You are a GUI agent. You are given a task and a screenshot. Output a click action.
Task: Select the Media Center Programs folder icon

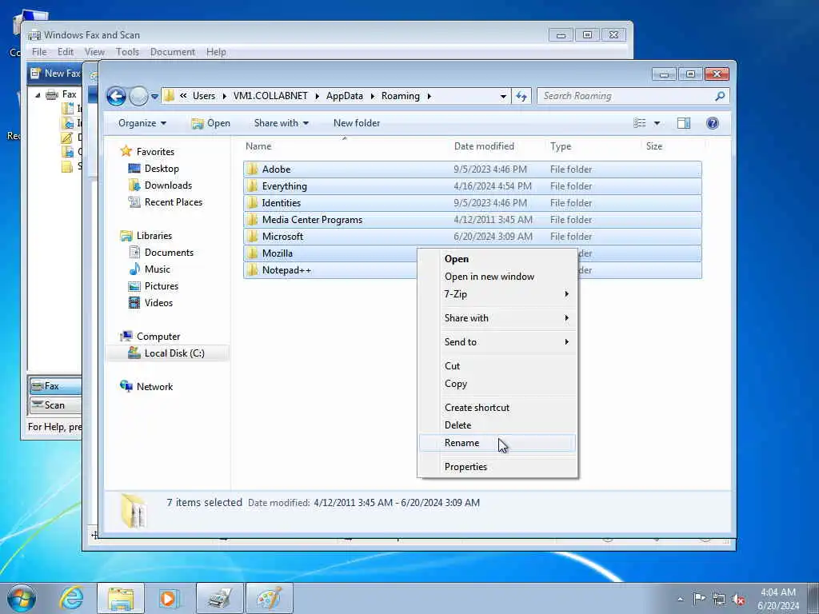point(253,219)
